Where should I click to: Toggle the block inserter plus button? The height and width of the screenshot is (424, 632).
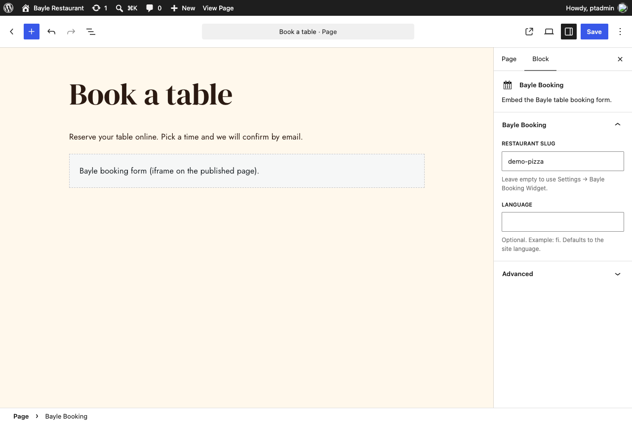click(x=32, y=32)
